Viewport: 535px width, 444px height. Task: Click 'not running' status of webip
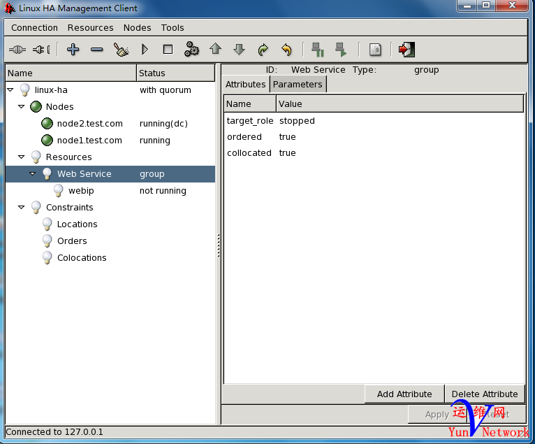[x=163, y=191]
